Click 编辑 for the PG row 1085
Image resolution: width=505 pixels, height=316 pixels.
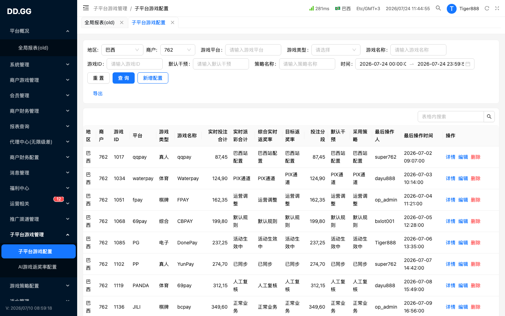pyautogui.click(x=463, y=243)
